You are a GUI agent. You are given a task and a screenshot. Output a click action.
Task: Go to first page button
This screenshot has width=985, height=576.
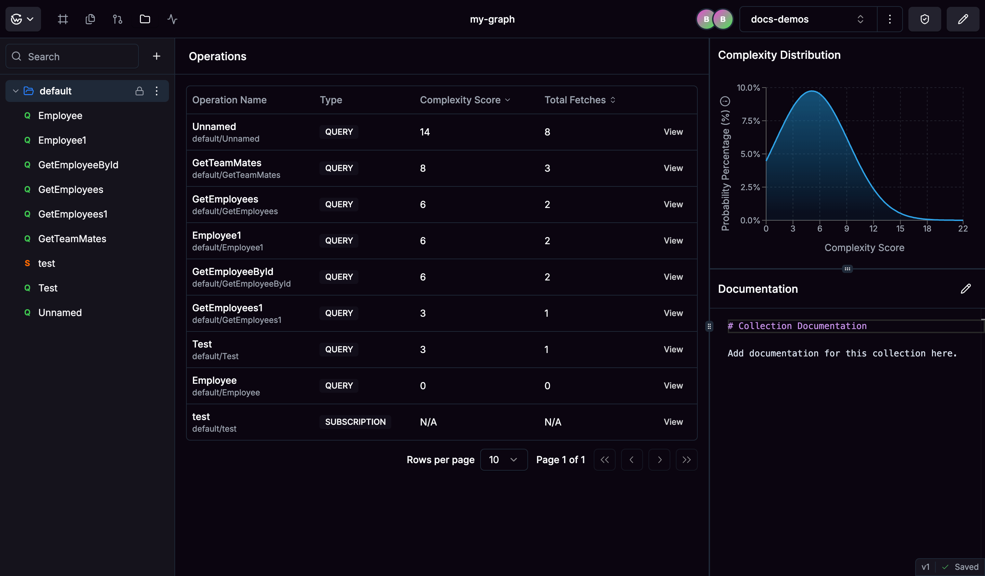pos(604,460)
